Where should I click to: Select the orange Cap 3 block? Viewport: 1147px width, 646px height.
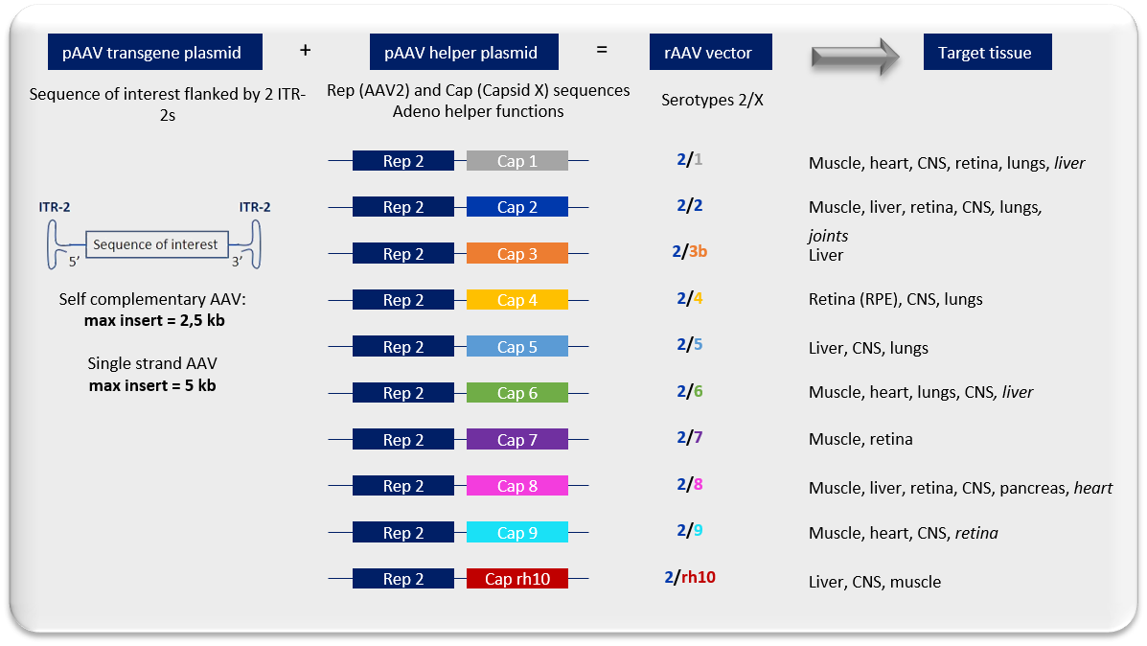pos(516,254)
